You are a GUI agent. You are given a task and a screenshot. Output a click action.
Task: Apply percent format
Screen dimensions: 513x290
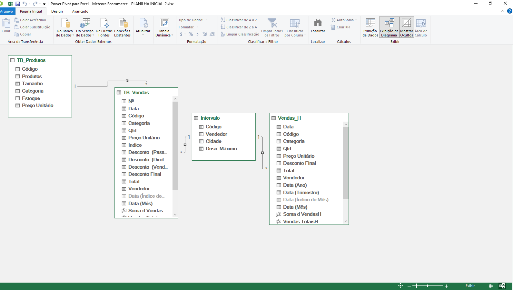pyautogui.click(x=191, y=34)
